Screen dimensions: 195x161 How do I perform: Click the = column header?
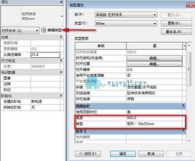click(184, 46)
